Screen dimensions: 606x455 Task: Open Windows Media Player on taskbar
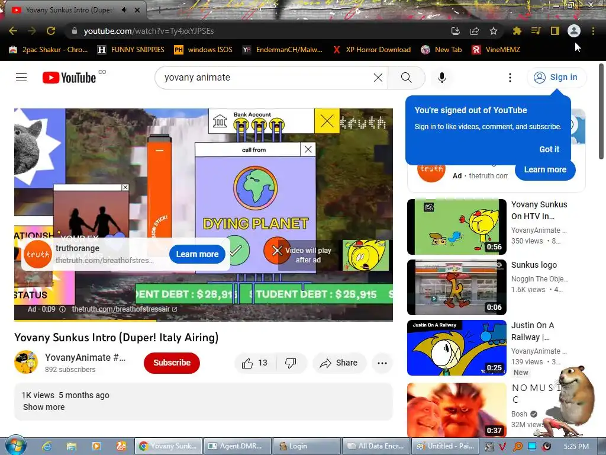click(96, 446)
